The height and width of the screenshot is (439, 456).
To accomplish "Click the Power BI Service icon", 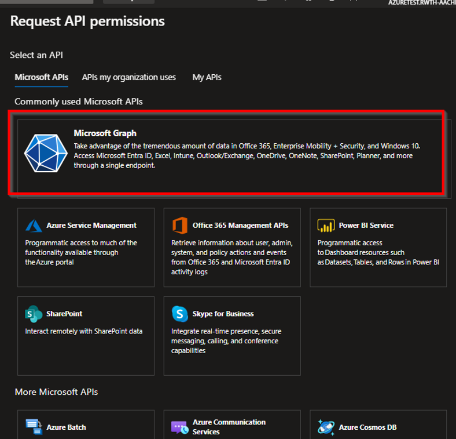I will coord(326,226).
